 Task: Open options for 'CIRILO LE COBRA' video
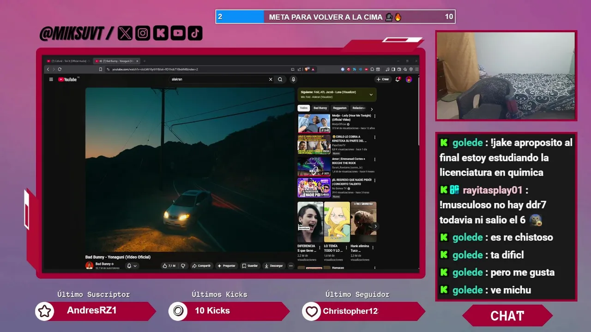374,137
